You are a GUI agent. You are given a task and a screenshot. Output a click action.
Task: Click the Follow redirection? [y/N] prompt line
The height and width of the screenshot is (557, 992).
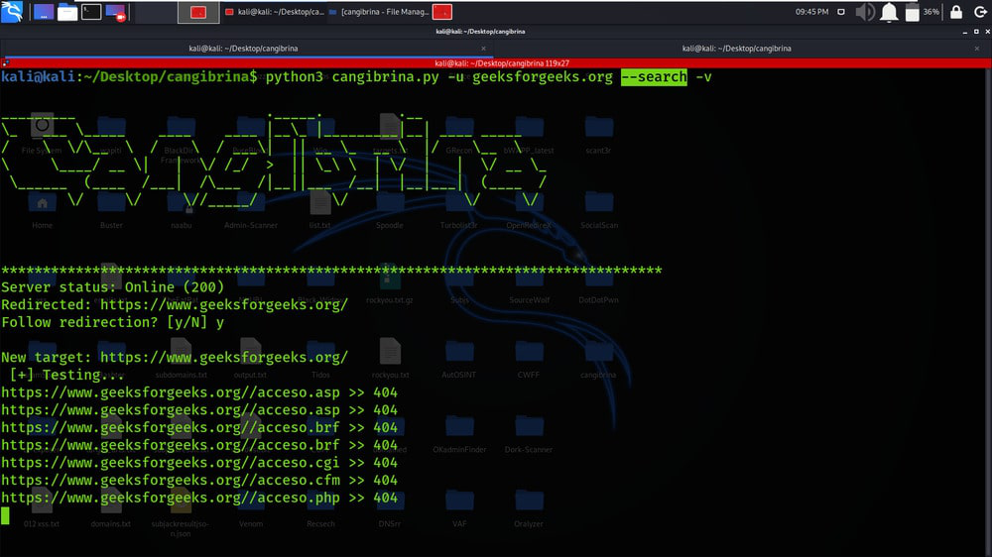pyautogui.click(x=113, y=322)
